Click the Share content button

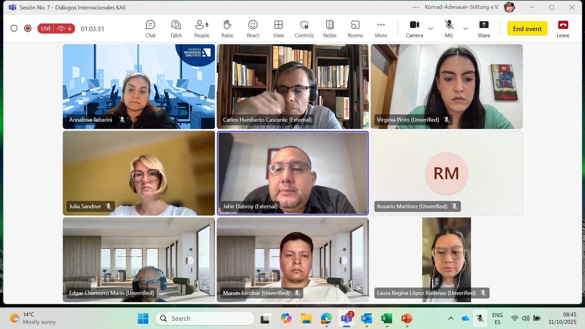point(483,29)
